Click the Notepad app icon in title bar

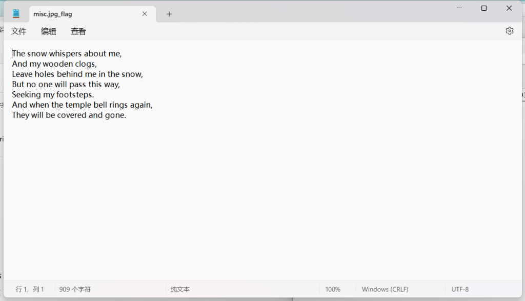[16, 14]
